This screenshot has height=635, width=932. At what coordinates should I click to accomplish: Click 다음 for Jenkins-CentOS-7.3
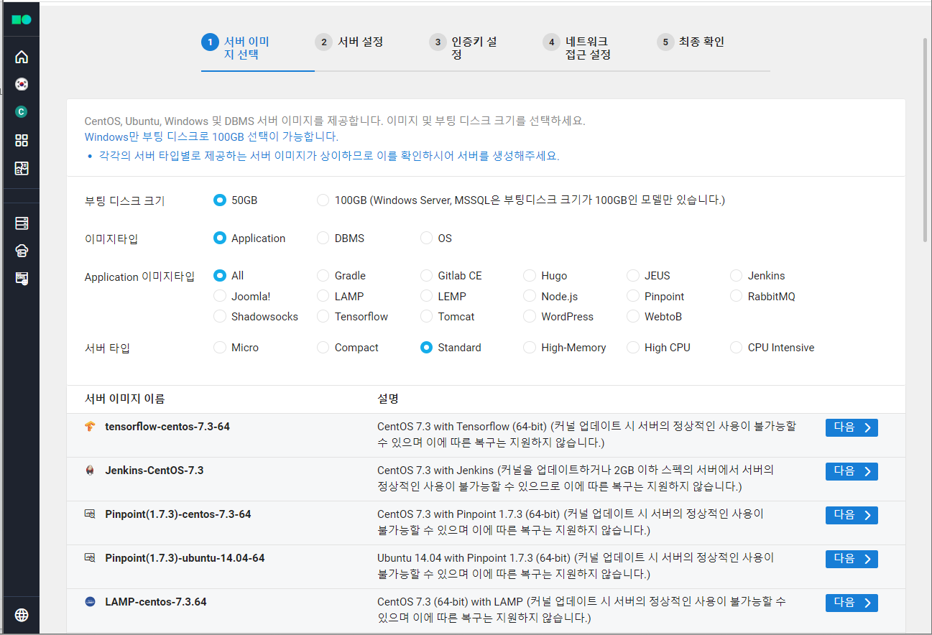(852, 471)
